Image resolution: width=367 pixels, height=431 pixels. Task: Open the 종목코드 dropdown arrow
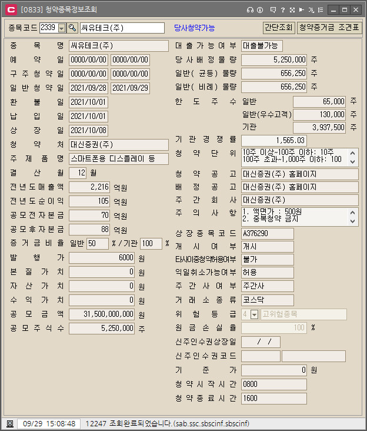[62, 28]
